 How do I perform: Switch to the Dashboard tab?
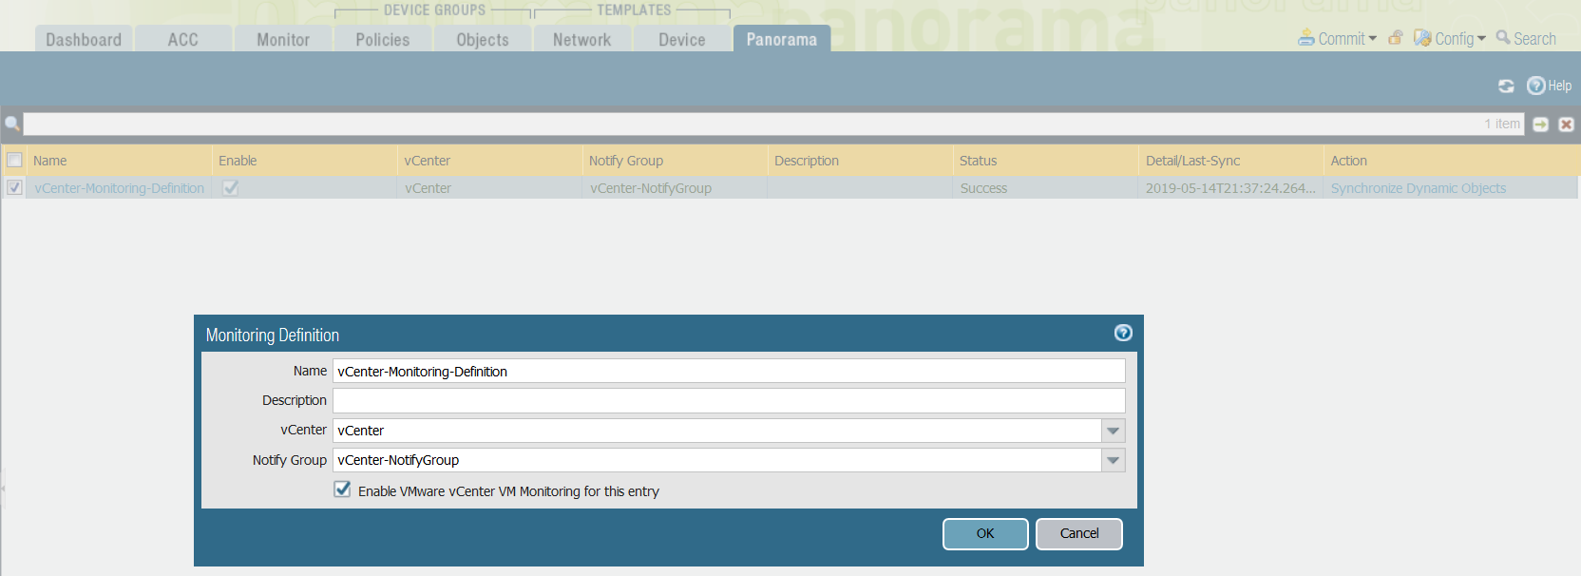pos(84,39)
